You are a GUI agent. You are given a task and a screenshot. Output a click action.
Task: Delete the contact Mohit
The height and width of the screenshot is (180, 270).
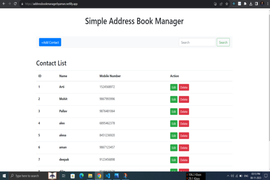(x=184, y=99)
